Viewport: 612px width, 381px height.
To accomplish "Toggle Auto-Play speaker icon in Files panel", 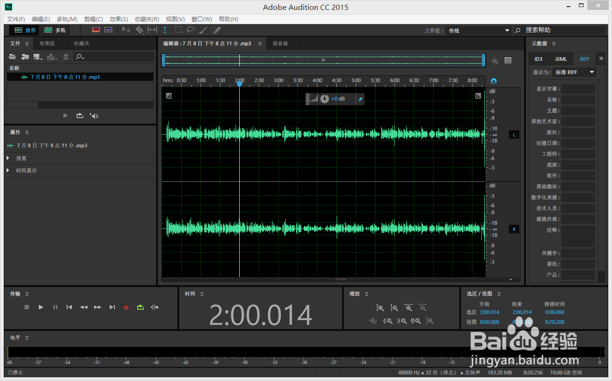I will [94, 116].
